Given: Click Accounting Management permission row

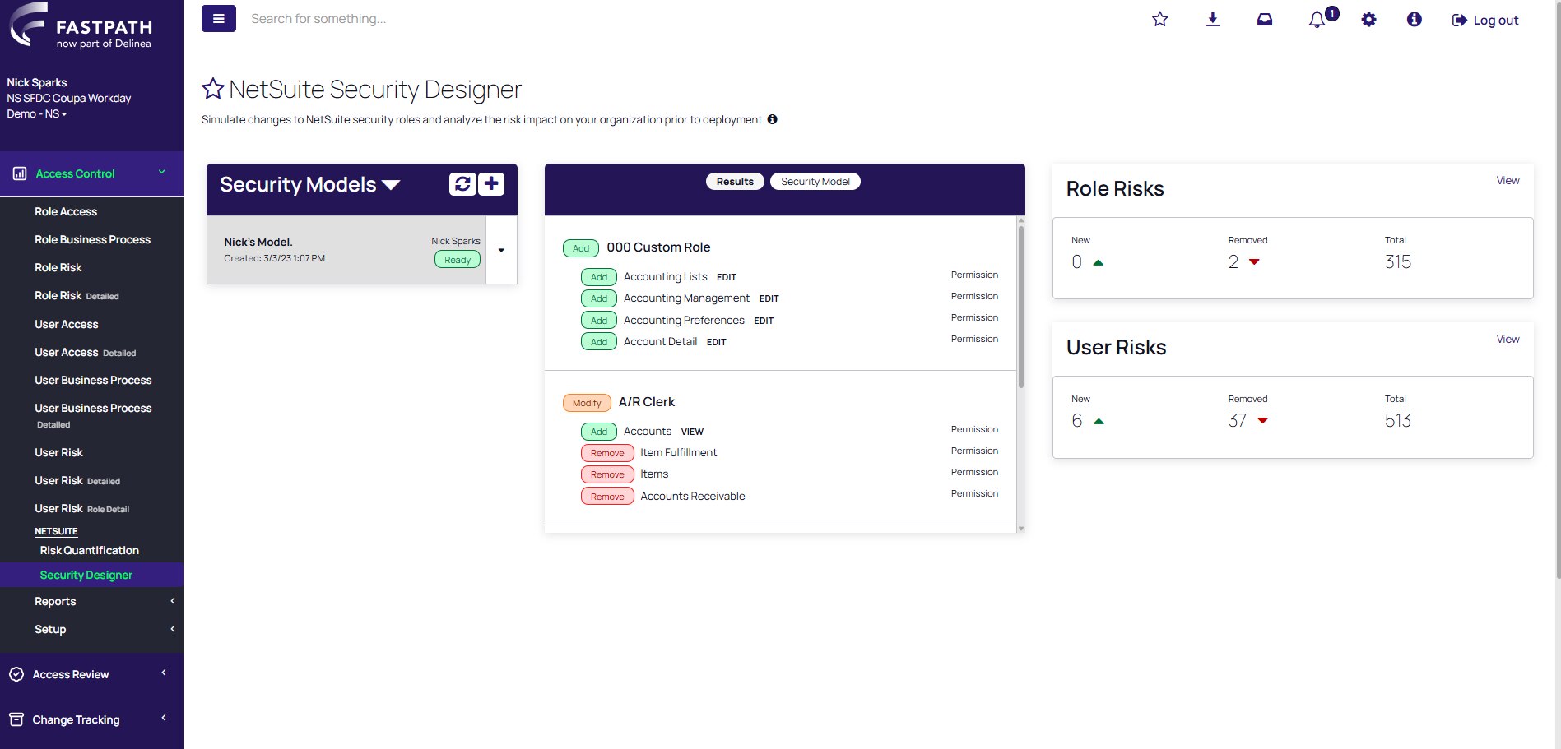Looking at the screenshot, I should 789,298.
